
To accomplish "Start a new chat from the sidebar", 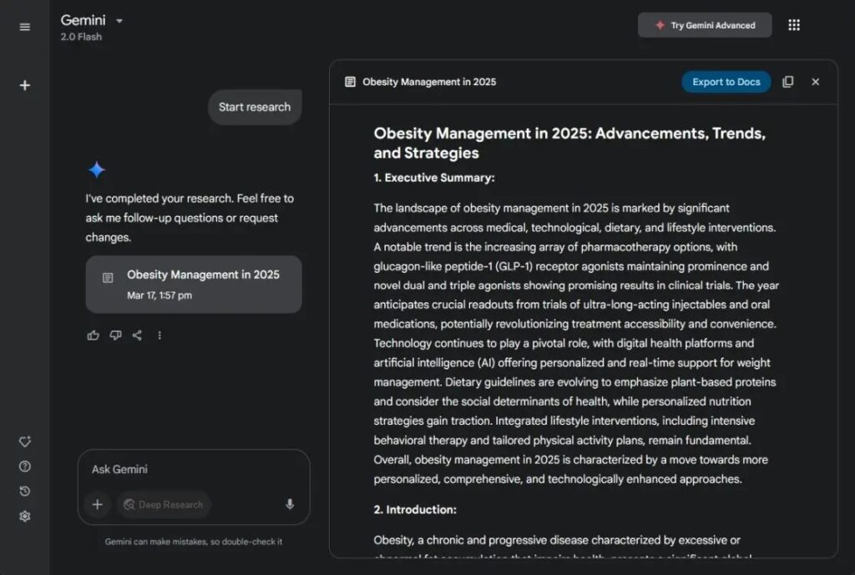I will 24,84.
